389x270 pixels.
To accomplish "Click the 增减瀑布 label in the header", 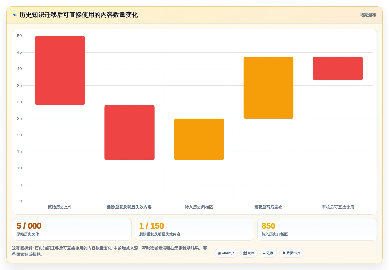I will 368,15.
